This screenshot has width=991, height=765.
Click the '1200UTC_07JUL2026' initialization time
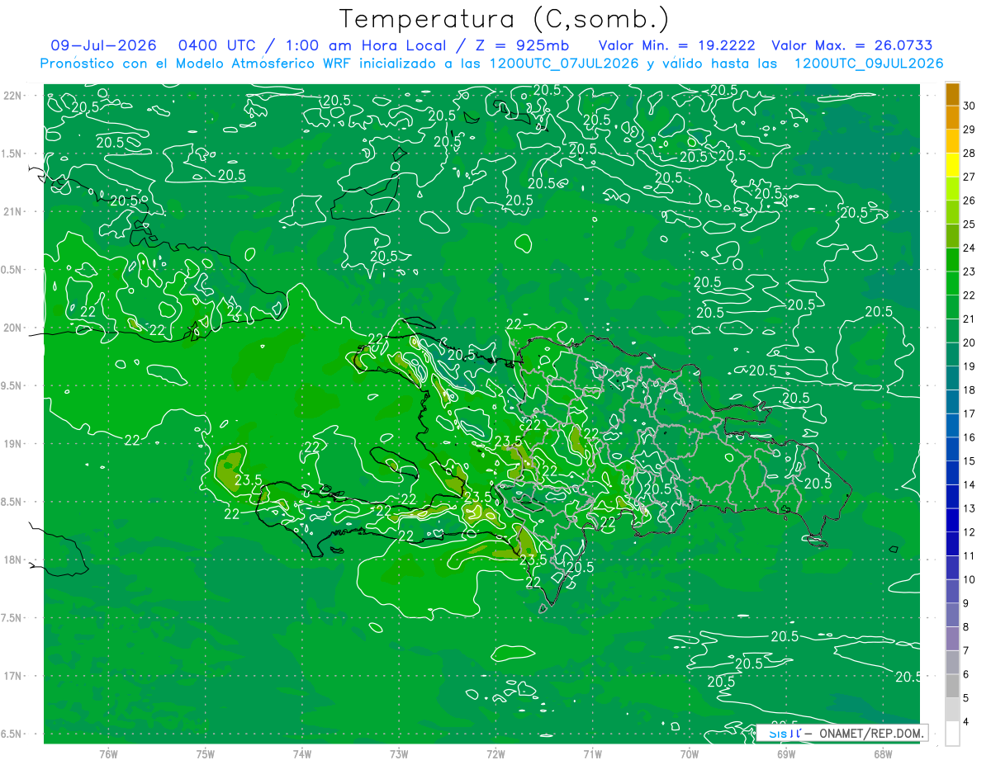[564, 64]
